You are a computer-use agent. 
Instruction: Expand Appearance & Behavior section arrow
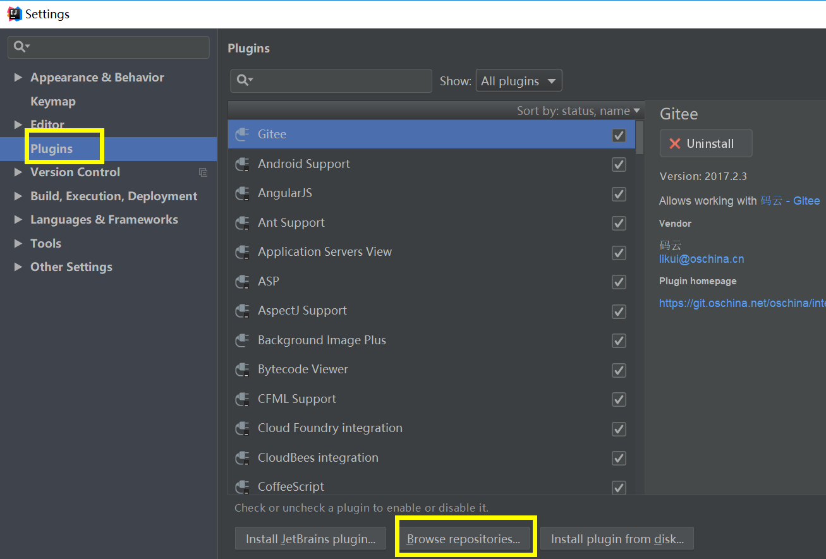[18, 78]
